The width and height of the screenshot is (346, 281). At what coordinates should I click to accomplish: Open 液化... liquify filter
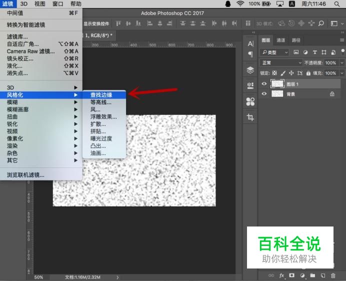[41, 66]
